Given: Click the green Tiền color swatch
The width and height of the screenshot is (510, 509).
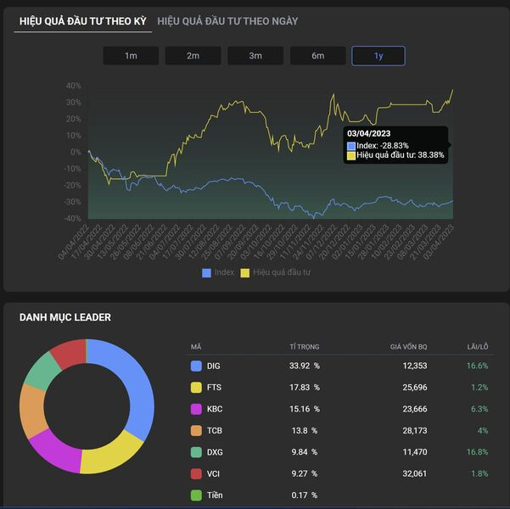Looking at the screenshot, I should 197,495.
